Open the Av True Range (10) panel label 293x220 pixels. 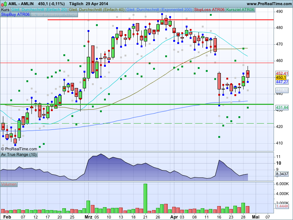(x=19, y=154)
